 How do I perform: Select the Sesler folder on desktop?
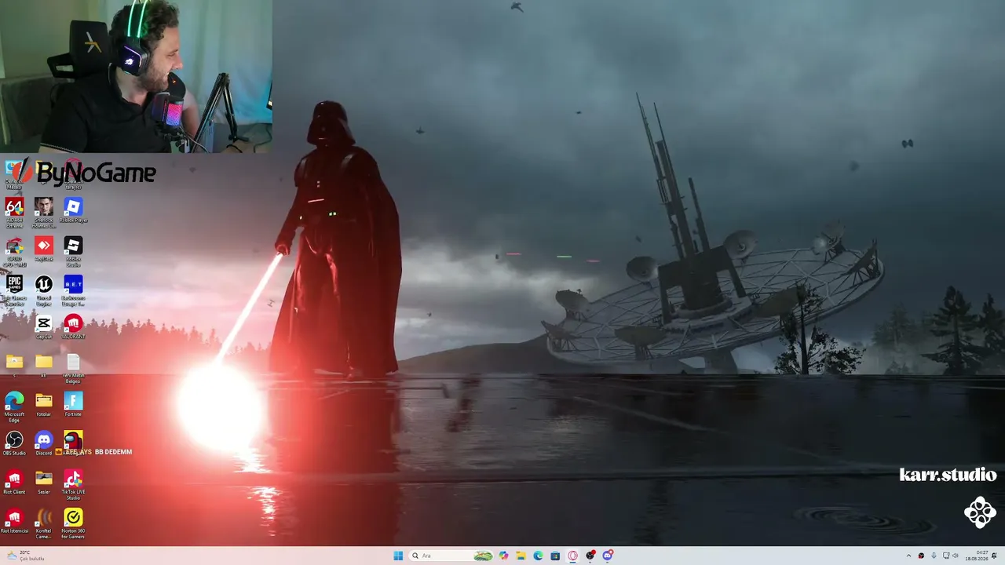(x=44, y=482)
